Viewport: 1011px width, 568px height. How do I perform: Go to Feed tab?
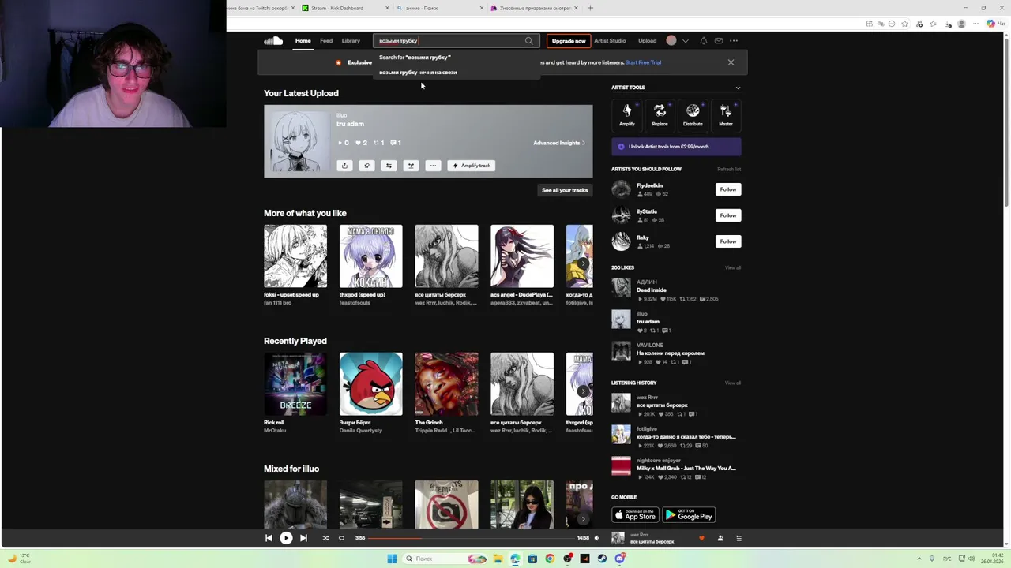[326, 41]
